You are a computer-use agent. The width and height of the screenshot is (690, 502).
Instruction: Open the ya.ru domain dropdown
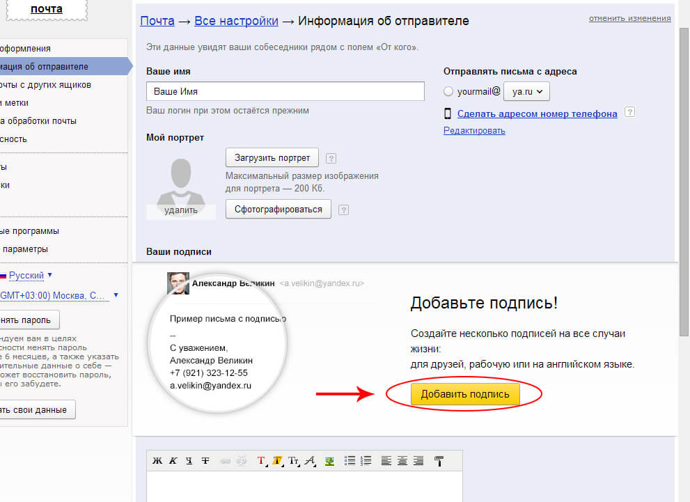pos(526,91)
